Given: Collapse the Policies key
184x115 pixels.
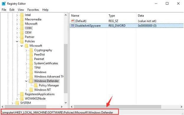Looking at the screenshot, I should 17,41.
